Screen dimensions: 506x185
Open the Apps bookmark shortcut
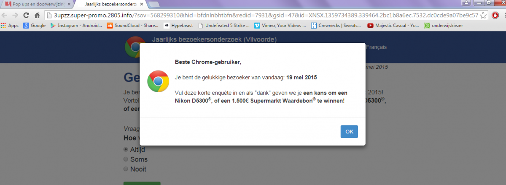(x=10, y=25)
